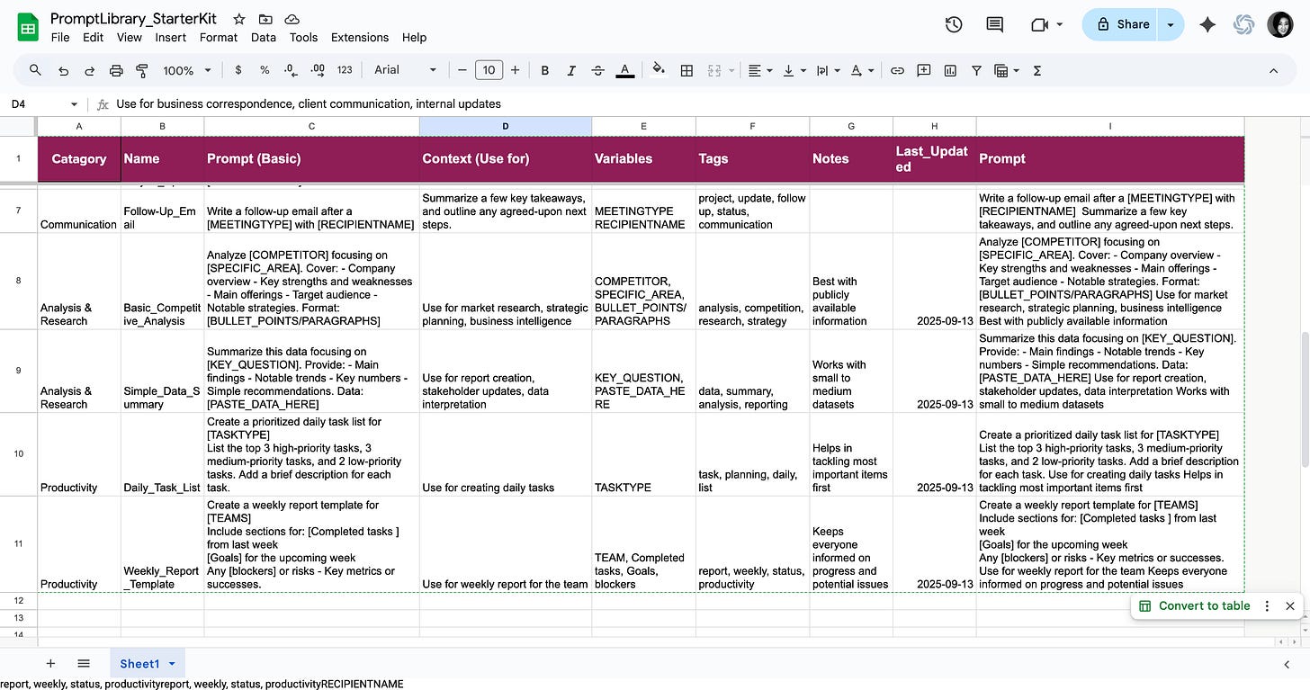Click the Insert comment icon
Image resolution: width=1310 pixels, height=690 pixels.
[x=923, y=70]
